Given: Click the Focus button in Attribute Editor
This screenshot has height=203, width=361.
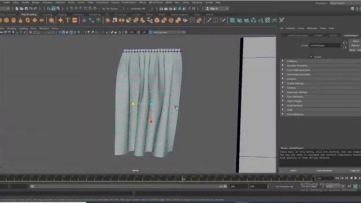Looking at the screenshot, I should point(355,41).
